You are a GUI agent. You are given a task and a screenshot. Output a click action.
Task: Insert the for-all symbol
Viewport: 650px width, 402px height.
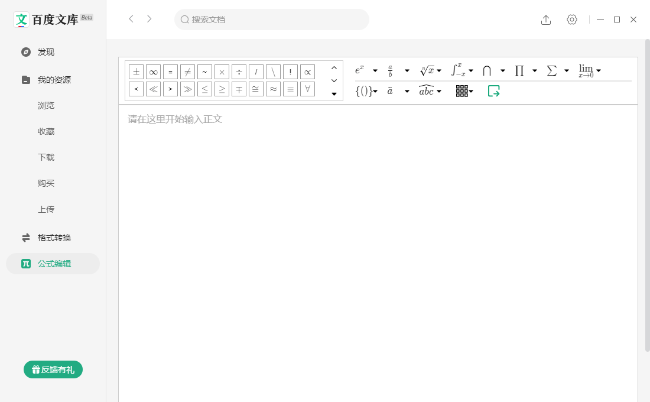tap(307, 89)
